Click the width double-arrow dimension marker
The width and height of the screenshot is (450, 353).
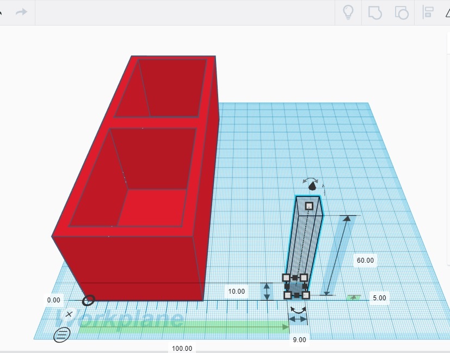[x=297, y=319]
